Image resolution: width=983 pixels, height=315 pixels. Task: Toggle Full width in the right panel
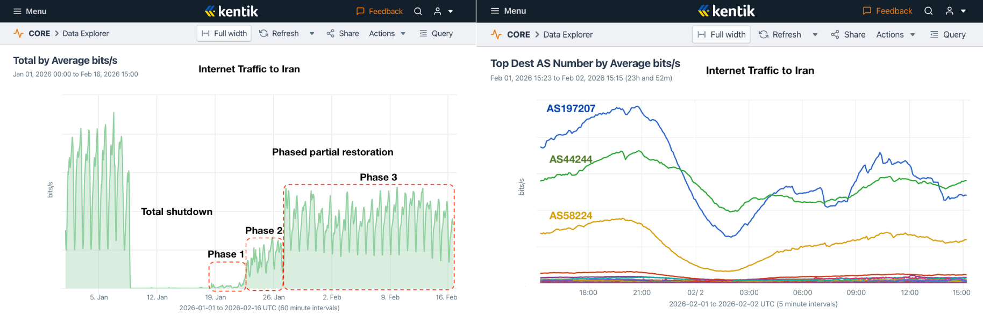click(721, 34)
